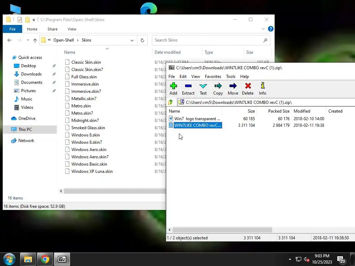Click the 7-Zip archive path field
This screenshot has width=355, height=266.
[x=266, y=102]
